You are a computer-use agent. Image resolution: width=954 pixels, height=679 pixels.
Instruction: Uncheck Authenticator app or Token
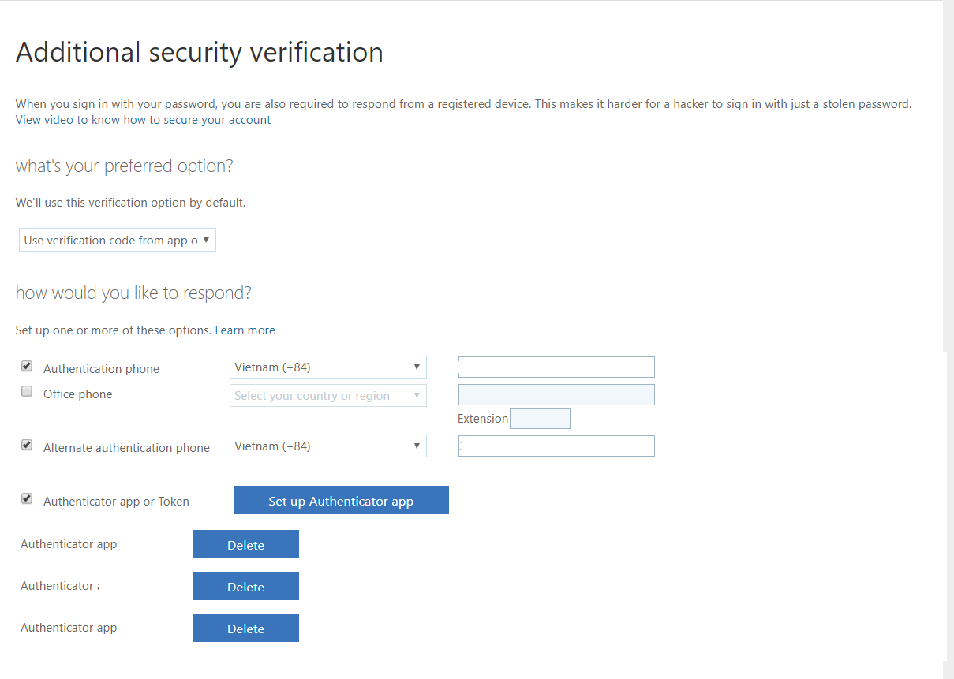click(26, 498)
